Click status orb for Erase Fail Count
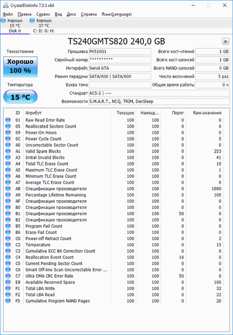Viewport: 233px width, 335px height. [x=8, y=232]
